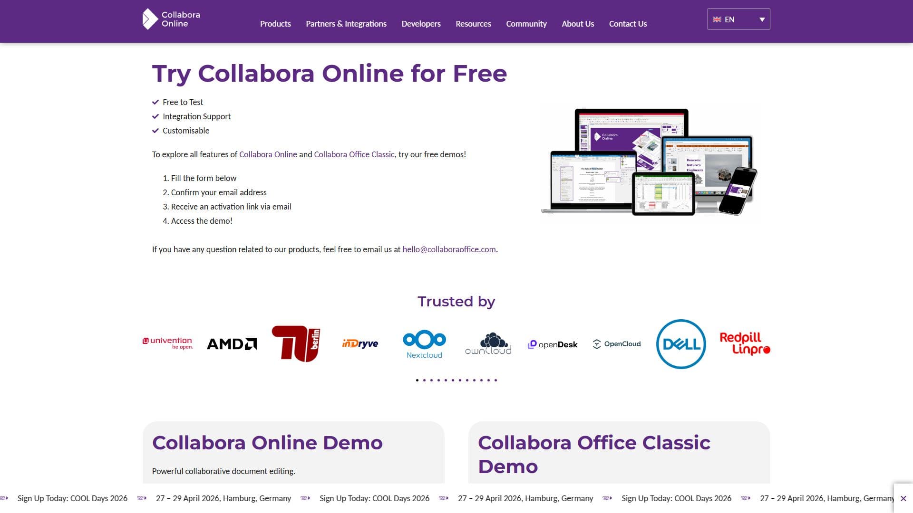Open the About Us menu
Viewport: 913px width, 513px height.
(x=578, y=24)
